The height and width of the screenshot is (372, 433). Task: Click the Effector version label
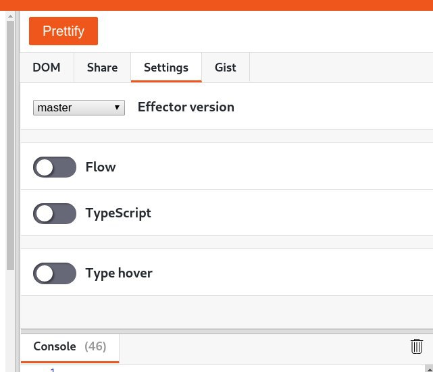(x=186, y=107)
